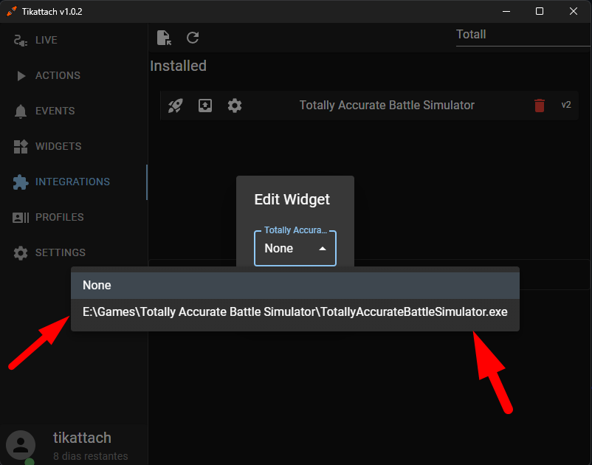Click the refresh integrations icon
This screenshot has height=465, width=592.
193,38
